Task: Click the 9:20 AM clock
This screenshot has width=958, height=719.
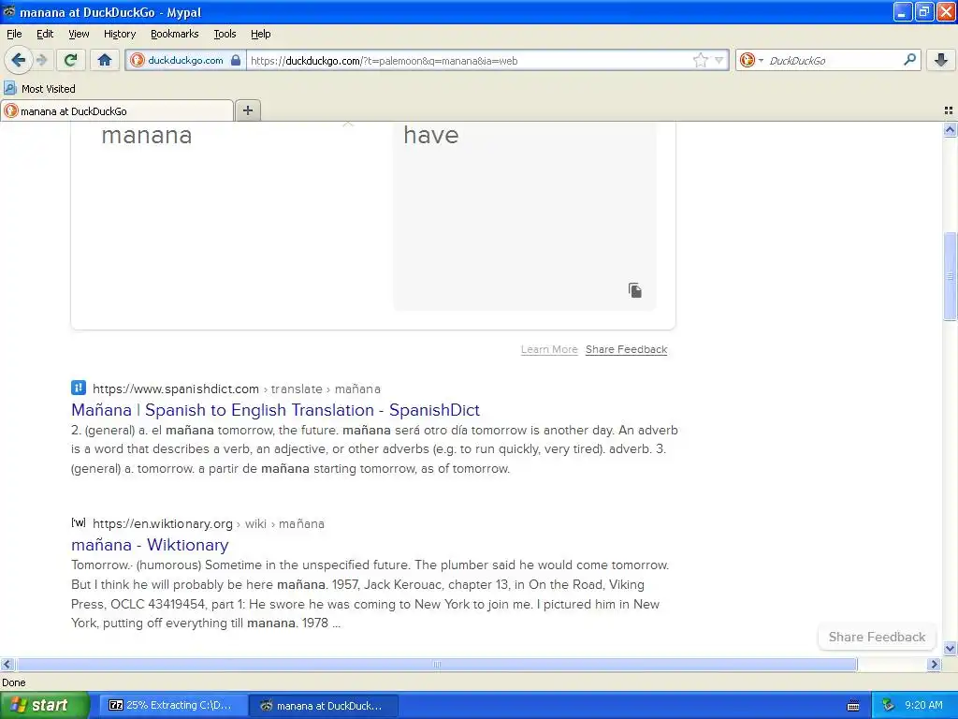Action: click(x=923, y=706)
